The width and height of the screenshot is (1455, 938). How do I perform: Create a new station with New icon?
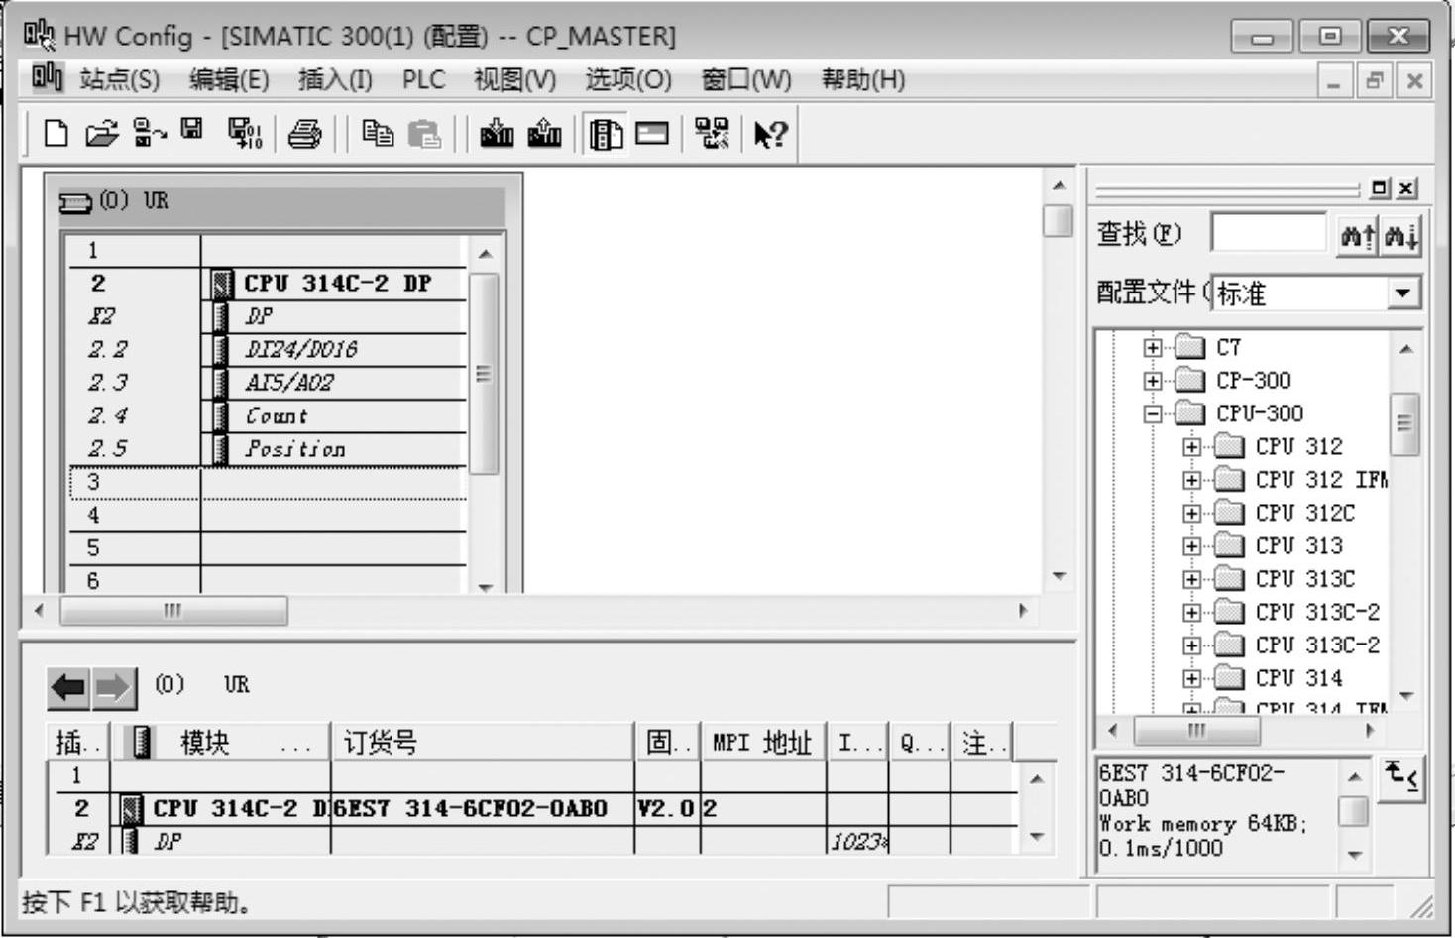(x=56, y=133)
